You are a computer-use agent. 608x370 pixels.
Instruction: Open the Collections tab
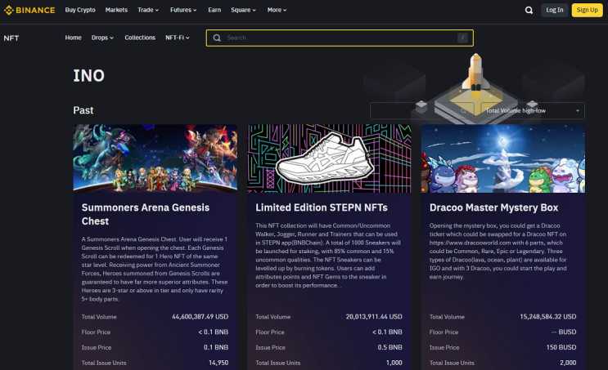click(x=140, y=38)
